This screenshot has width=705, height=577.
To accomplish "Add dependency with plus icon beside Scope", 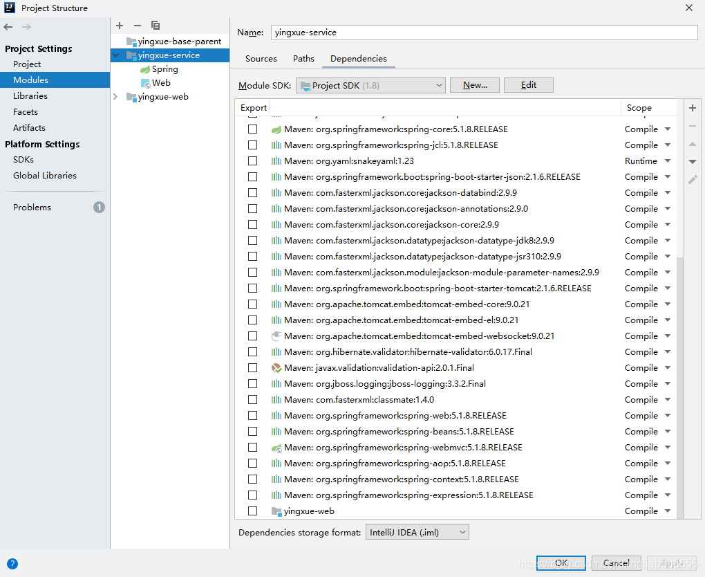I will (x=693, y=107).
